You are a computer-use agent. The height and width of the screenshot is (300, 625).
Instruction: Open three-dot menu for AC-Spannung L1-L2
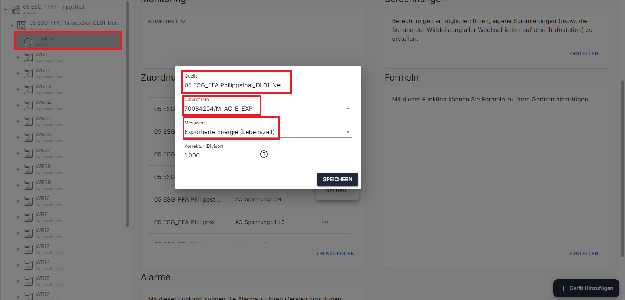click(x=325, y=222)
